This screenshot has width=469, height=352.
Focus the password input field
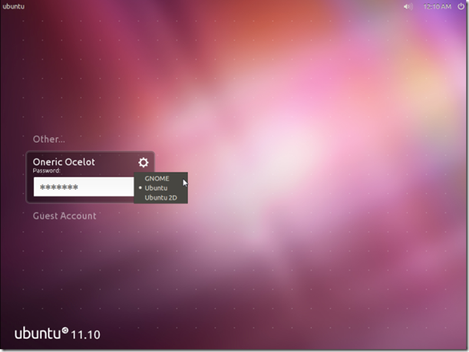pos(84,187)
